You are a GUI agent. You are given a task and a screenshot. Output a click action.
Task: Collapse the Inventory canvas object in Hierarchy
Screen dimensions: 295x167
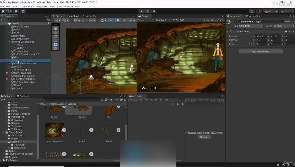pyautogui.click(x=9, y=42)
